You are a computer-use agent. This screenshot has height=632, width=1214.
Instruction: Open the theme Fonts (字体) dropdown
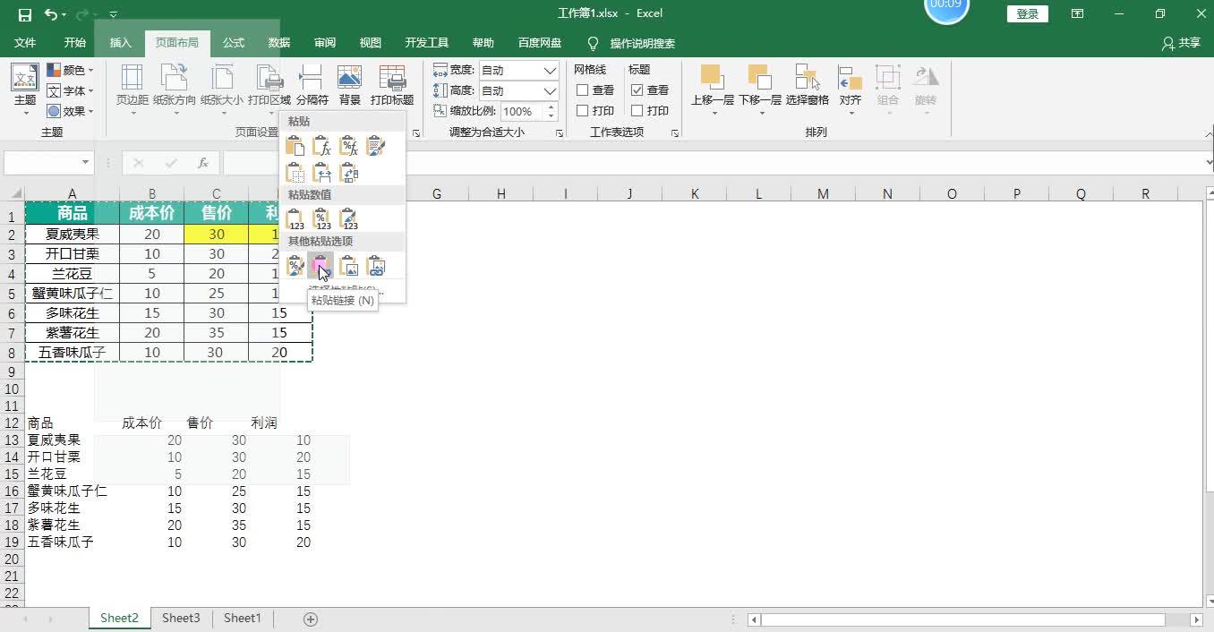coord(71,90)
